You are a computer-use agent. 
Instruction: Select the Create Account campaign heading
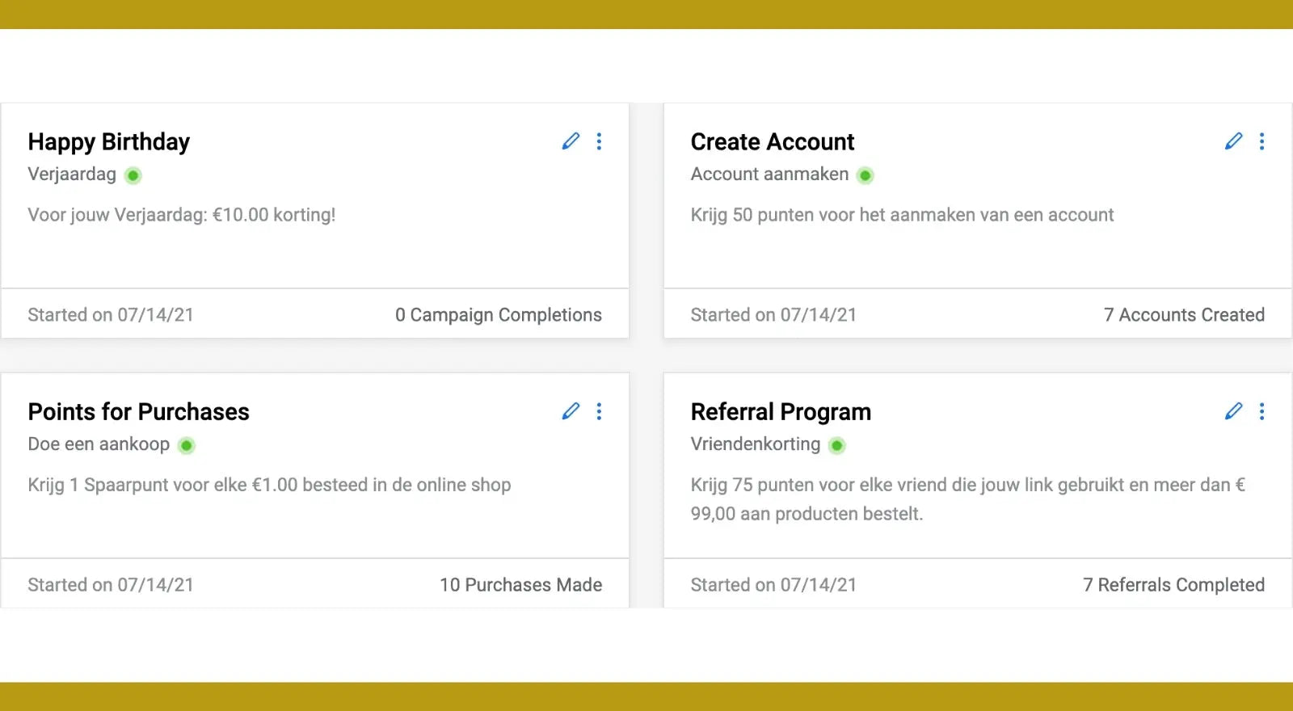[x=772, y=142]
